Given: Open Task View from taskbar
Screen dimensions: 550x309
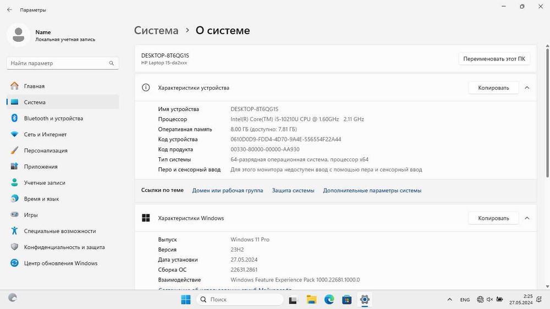Looking at the screenshot, I should pos(293,300).
